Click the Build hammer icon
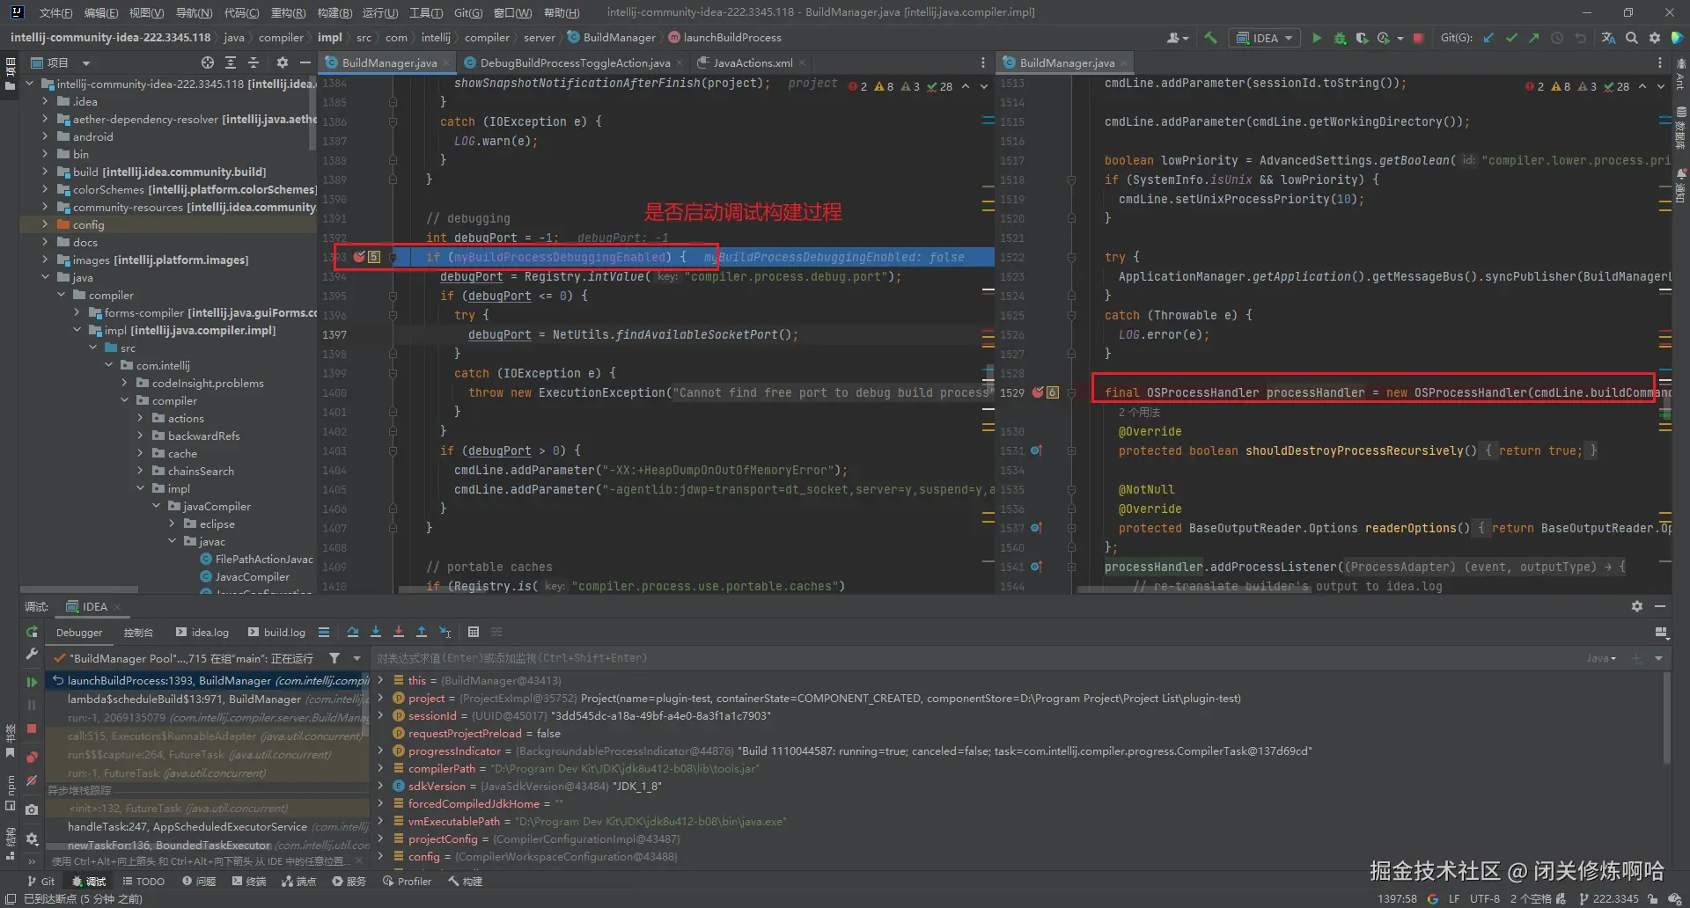The height and width of the screenshot is (908, 1690). 1211,38
